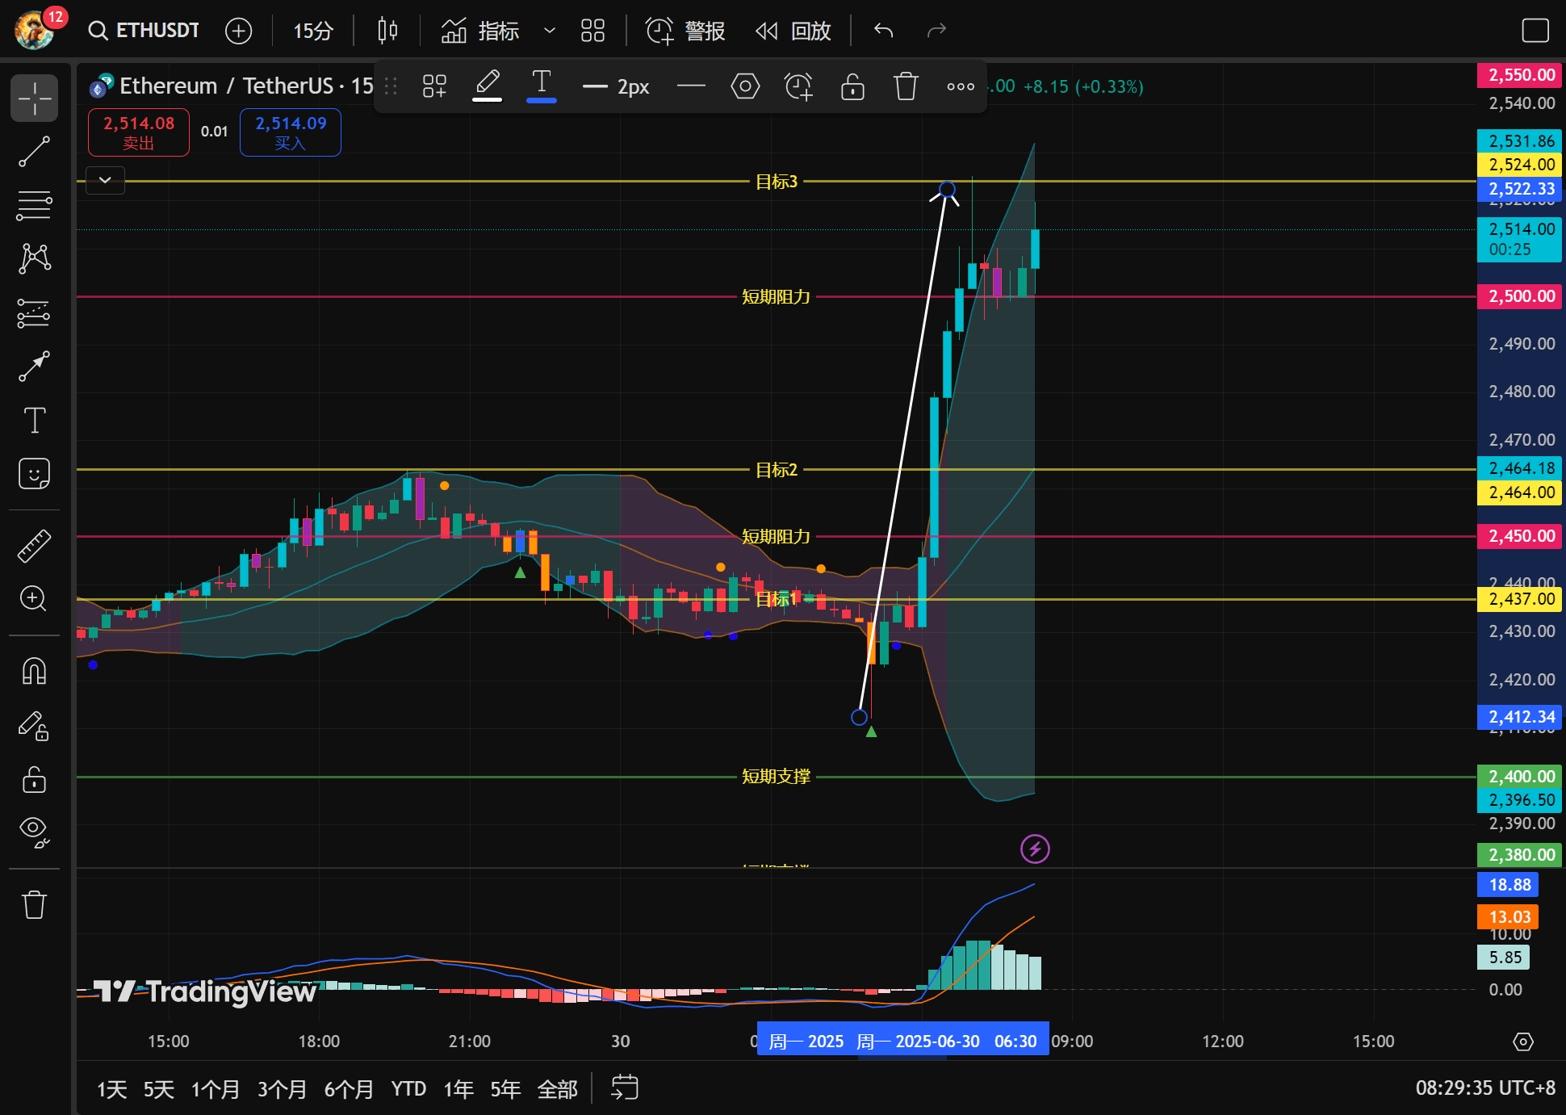
Task: Create an alert with 警报 button
Action: (685, 31)
